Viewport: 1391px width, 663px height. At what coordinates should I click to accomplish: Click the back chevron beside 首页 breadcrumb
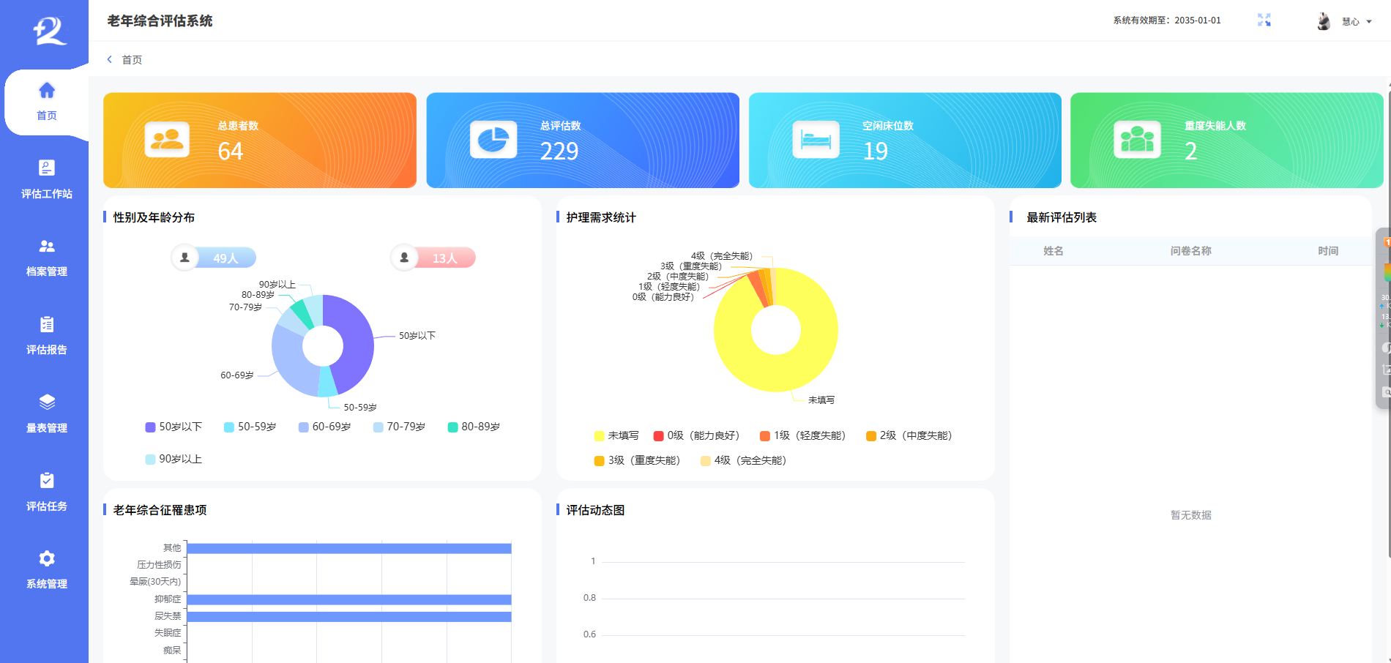pos(110,59)
